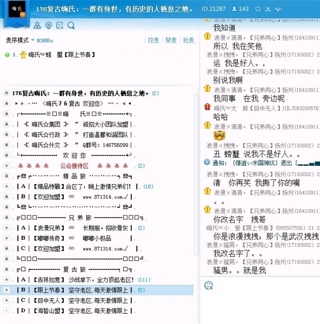
Task: Open the channel search magnifier icon
Action: click(x=71, y=25)
